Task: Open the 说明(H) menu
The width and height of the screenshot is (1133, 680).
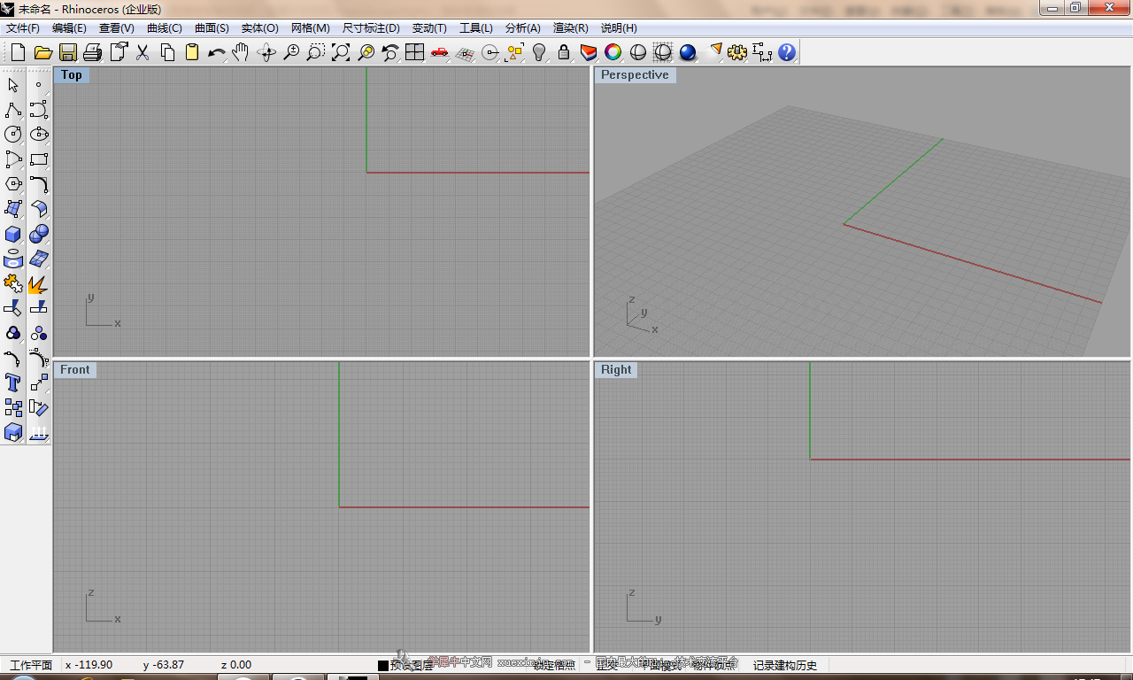Action: click(619, 28)
